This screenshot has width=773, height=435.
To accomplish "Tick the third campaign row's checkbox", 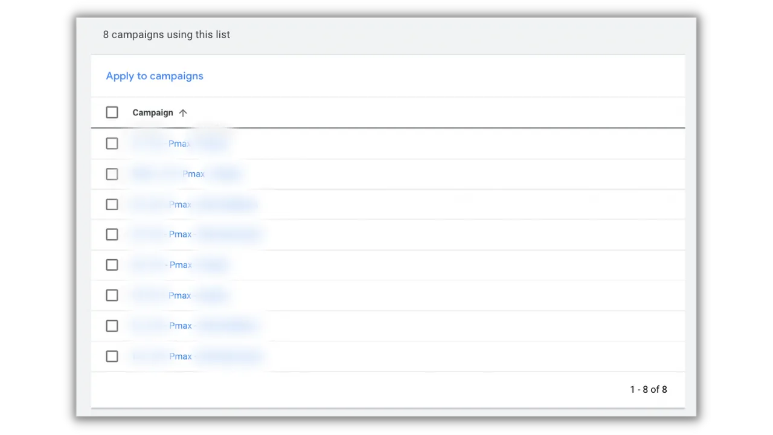I will [112, 204].
